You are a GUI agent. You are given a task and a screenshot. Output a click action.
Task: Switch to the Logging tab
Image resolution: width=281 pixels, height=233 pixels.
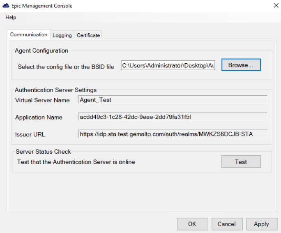(62, 35)
